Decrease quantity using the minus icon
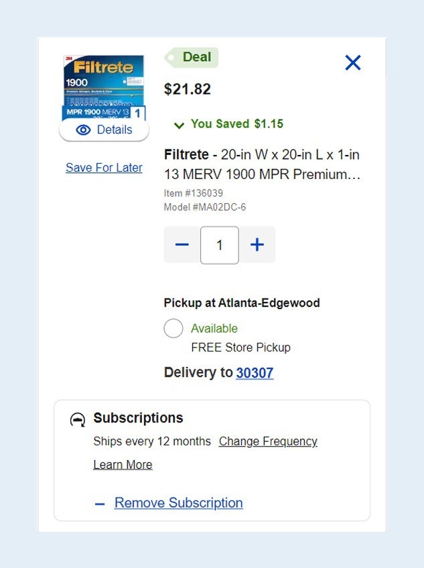 tap(181, 245)
